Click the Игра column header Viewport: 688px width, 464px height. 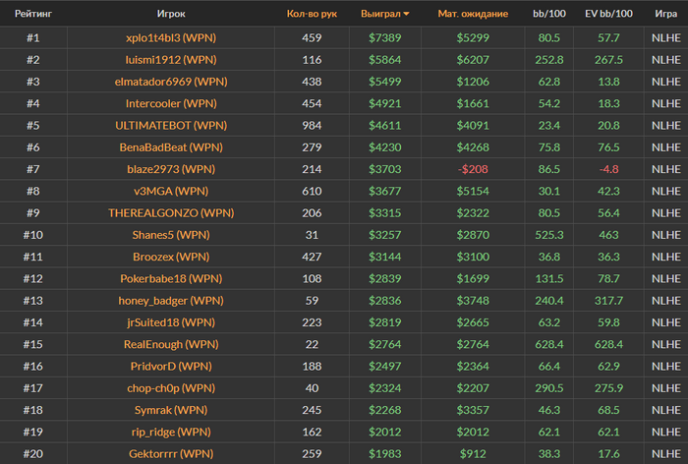coord(664,14)
